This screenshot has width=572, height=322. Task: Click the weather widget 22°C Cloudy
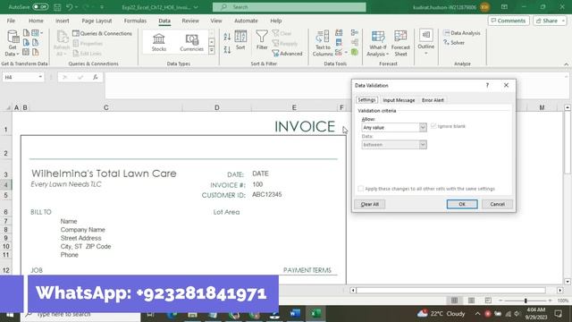(x=442, y=313)
